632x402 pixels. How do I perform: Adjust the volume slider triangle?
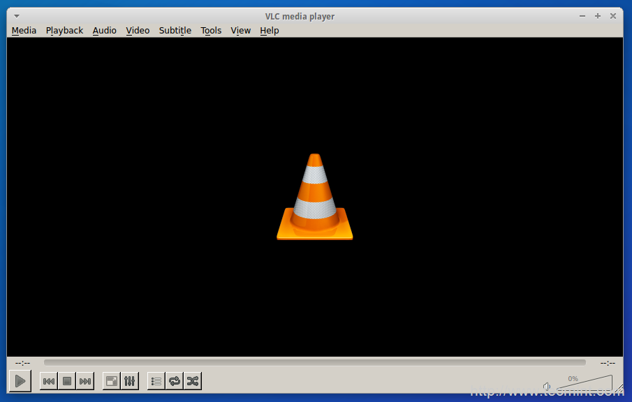point(585,382)
